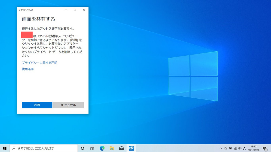Select Quick Assist icon in taskbar
Image resolution: width=271 pixels, height=152 pixels.
click(x=131, y=148)
